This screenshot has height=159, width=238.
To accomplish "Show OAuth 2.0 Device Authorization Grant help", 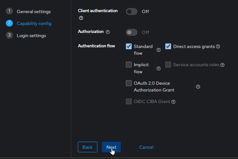I will click(198, 87).
